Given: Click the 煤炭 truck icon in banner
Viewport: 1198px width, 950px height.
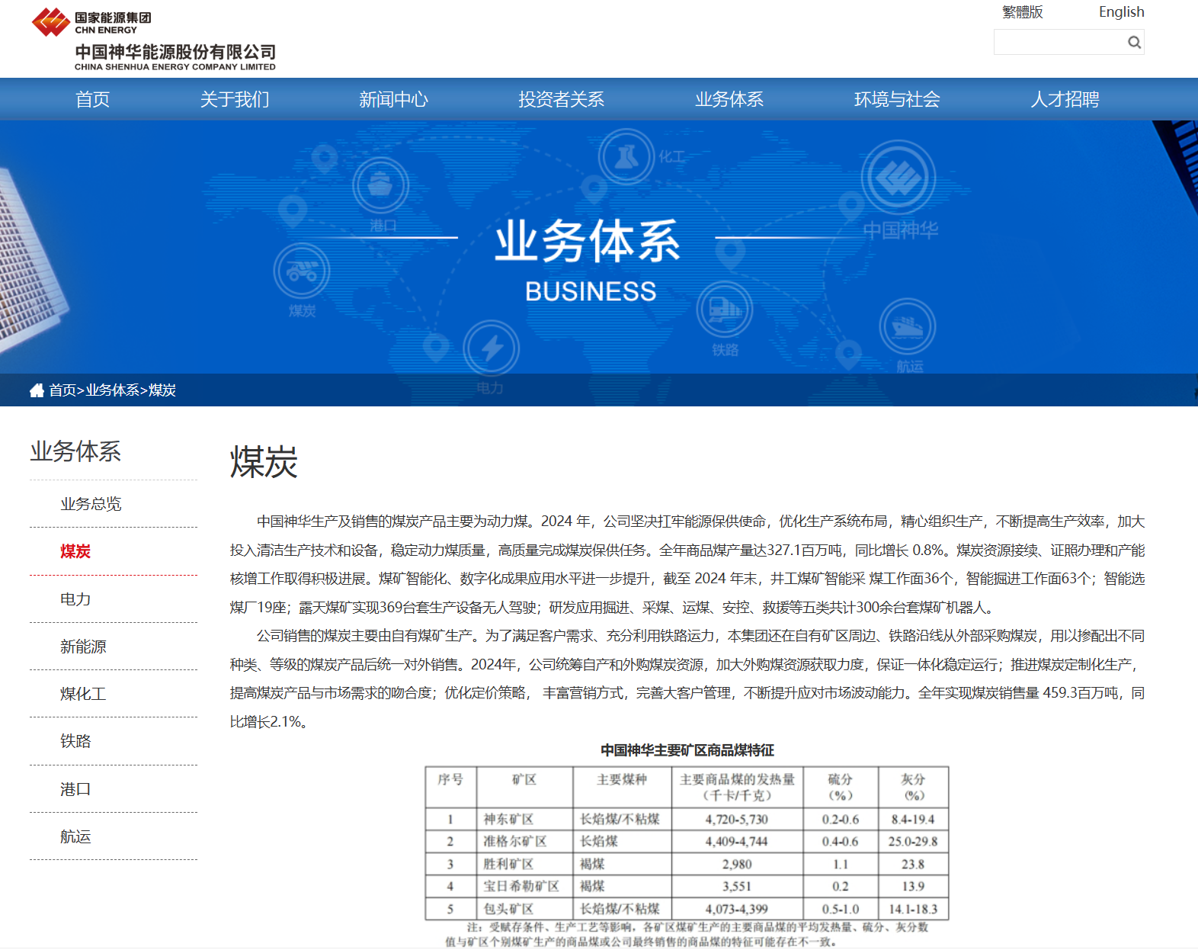Looking at the screenshot, I should point(302,271).
